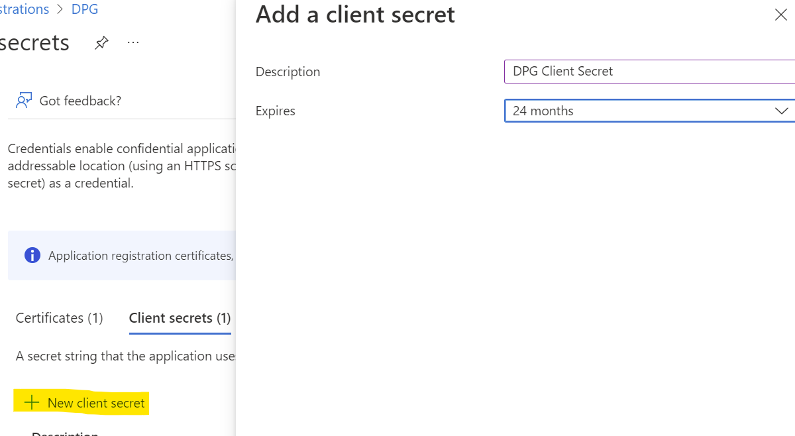The image size is (795, 436).
Task: Click the blue info icon in the banner
Action: (32, 255)
